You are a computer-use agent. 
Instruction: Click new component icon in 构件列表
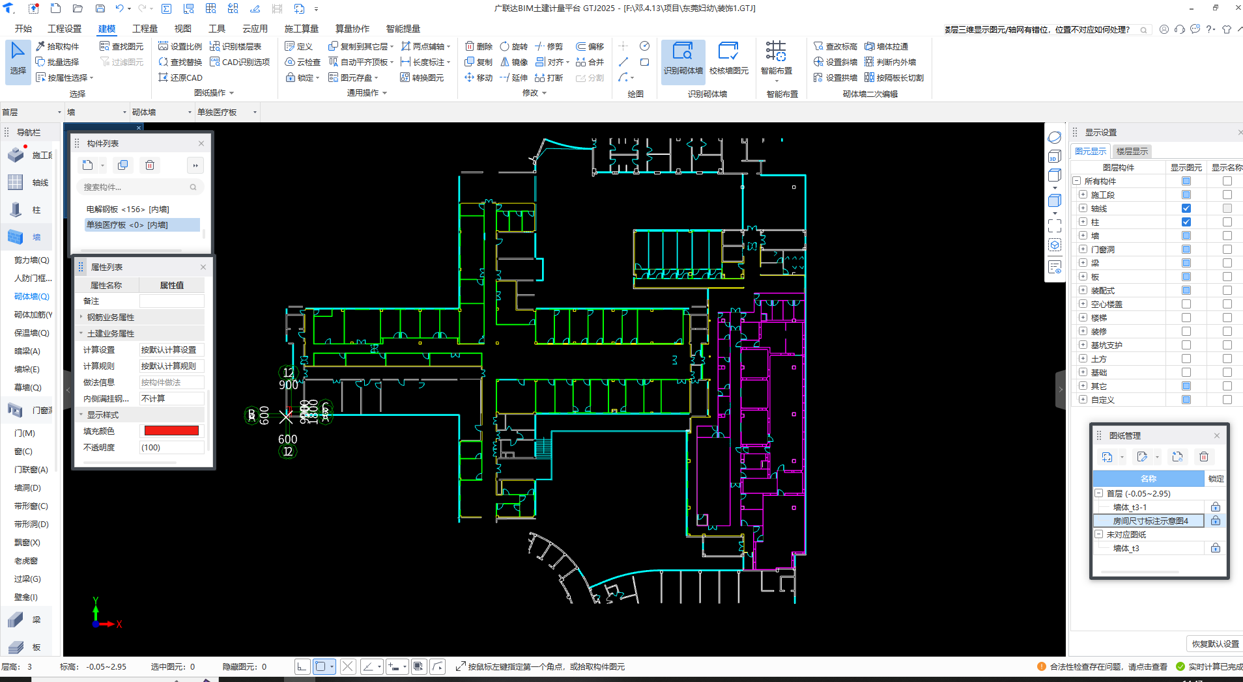88,165
